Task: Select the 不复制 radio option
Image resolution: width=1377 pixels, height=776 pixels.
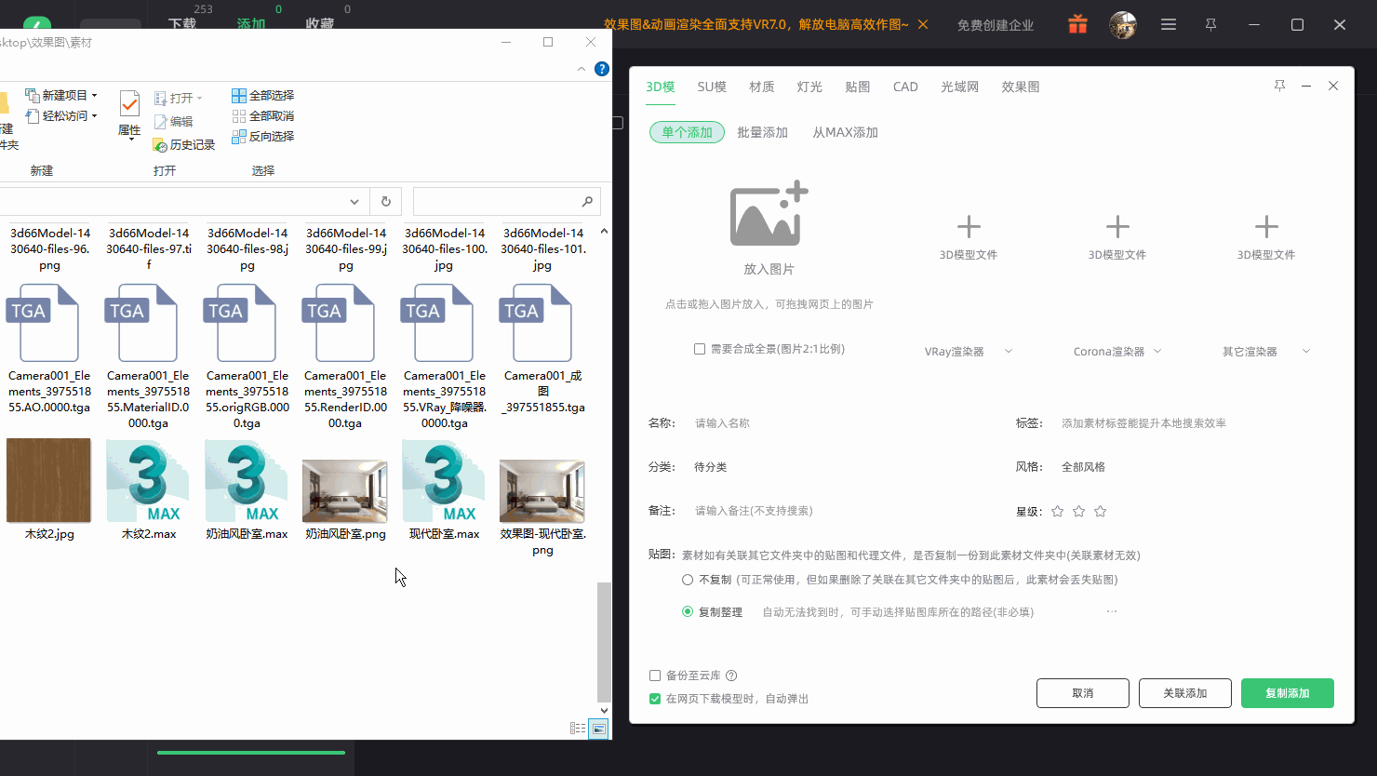Action: click(x=688, y=580)
